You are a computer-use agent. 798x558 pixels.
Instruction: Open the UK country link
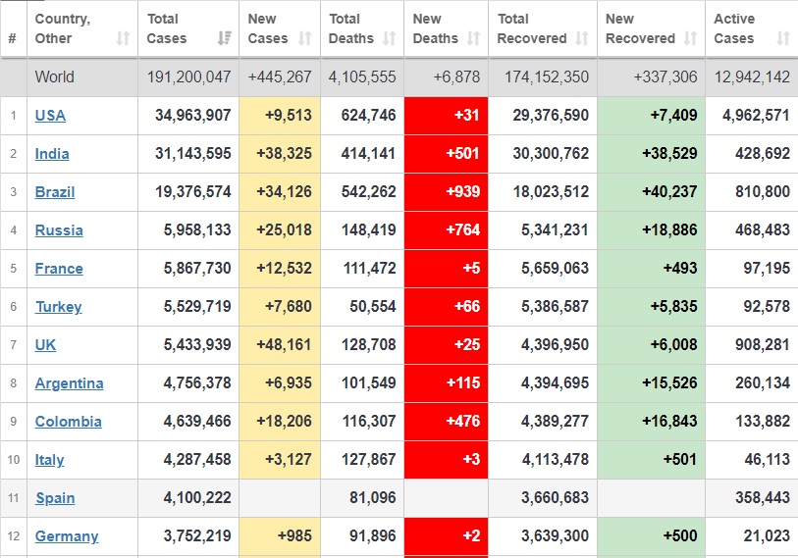[45, 345]
